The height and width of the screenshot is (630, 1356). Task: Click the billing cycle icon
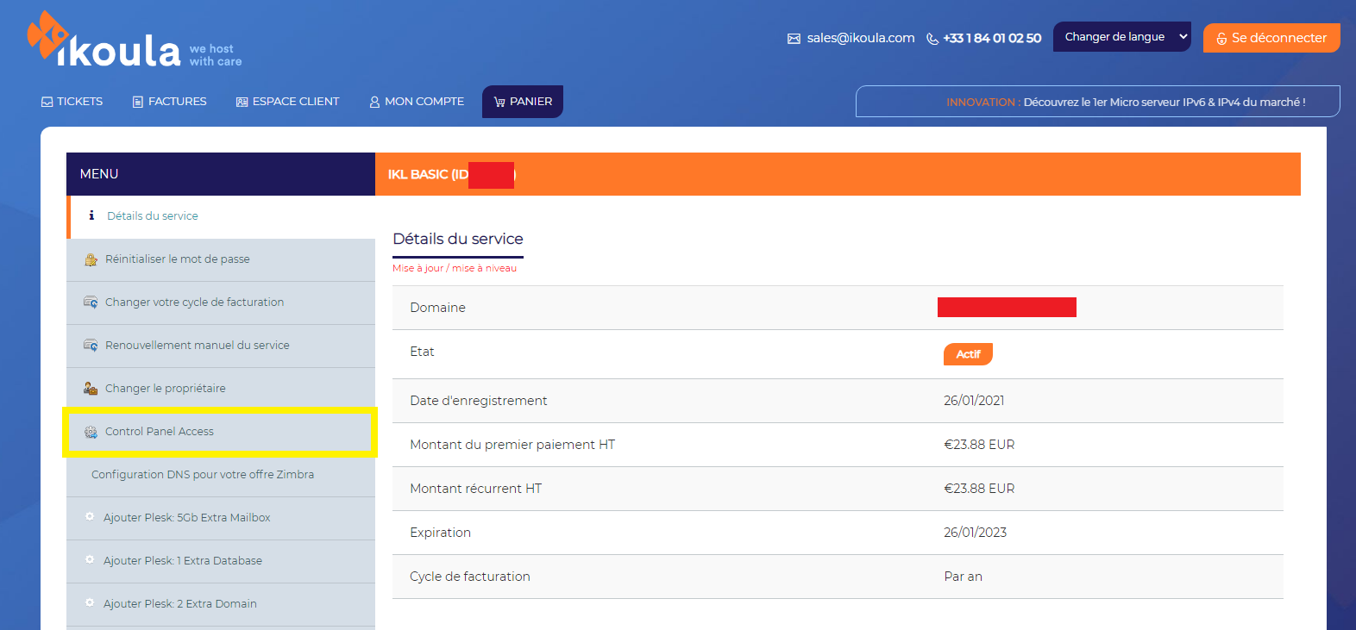tap(91, 303)
